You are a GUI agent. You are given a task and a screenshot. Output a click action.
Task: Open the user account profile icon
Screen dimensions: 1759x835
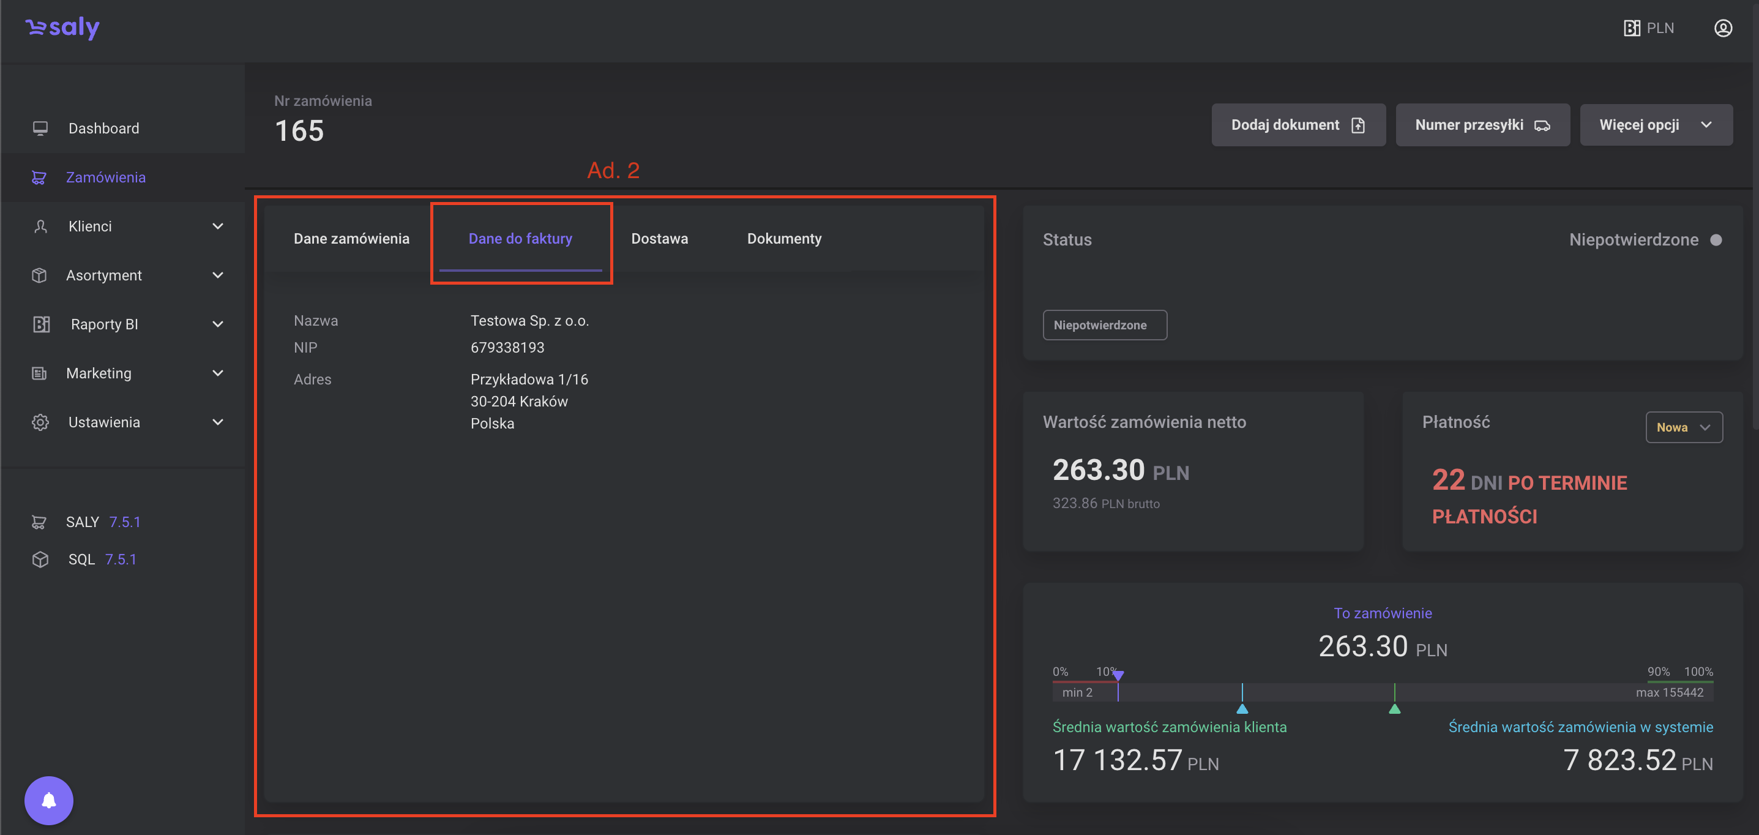pyautogui.click(x=1723, y=28)
